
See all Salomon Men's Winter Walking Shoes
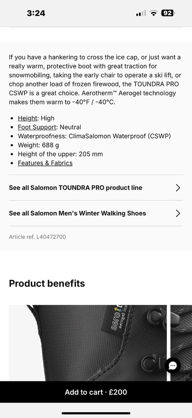pyautogui.click(x=96, y=213)
